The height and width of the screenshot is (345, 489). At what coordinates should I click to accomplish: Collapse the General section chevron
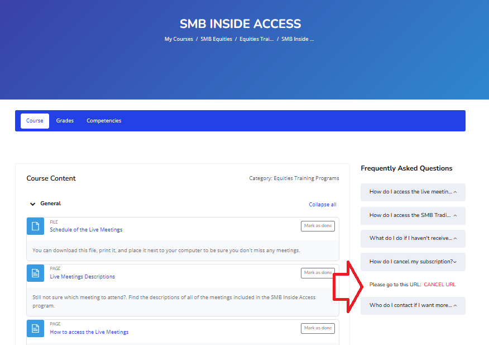(x=32, y=204)
